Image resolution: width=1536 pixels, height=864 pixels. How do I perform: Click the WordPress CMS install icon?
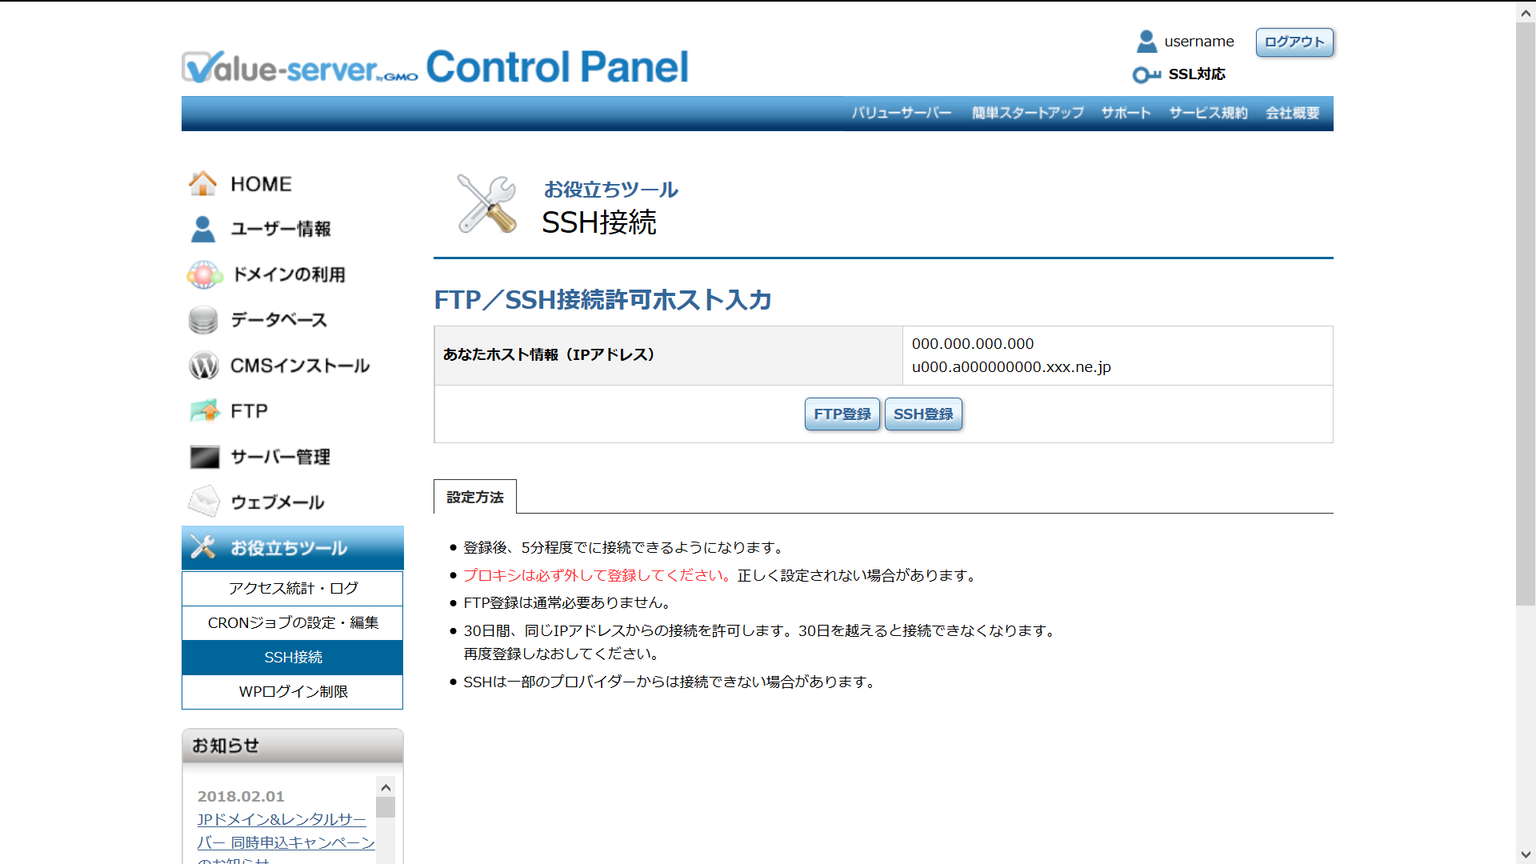[203, 366]
